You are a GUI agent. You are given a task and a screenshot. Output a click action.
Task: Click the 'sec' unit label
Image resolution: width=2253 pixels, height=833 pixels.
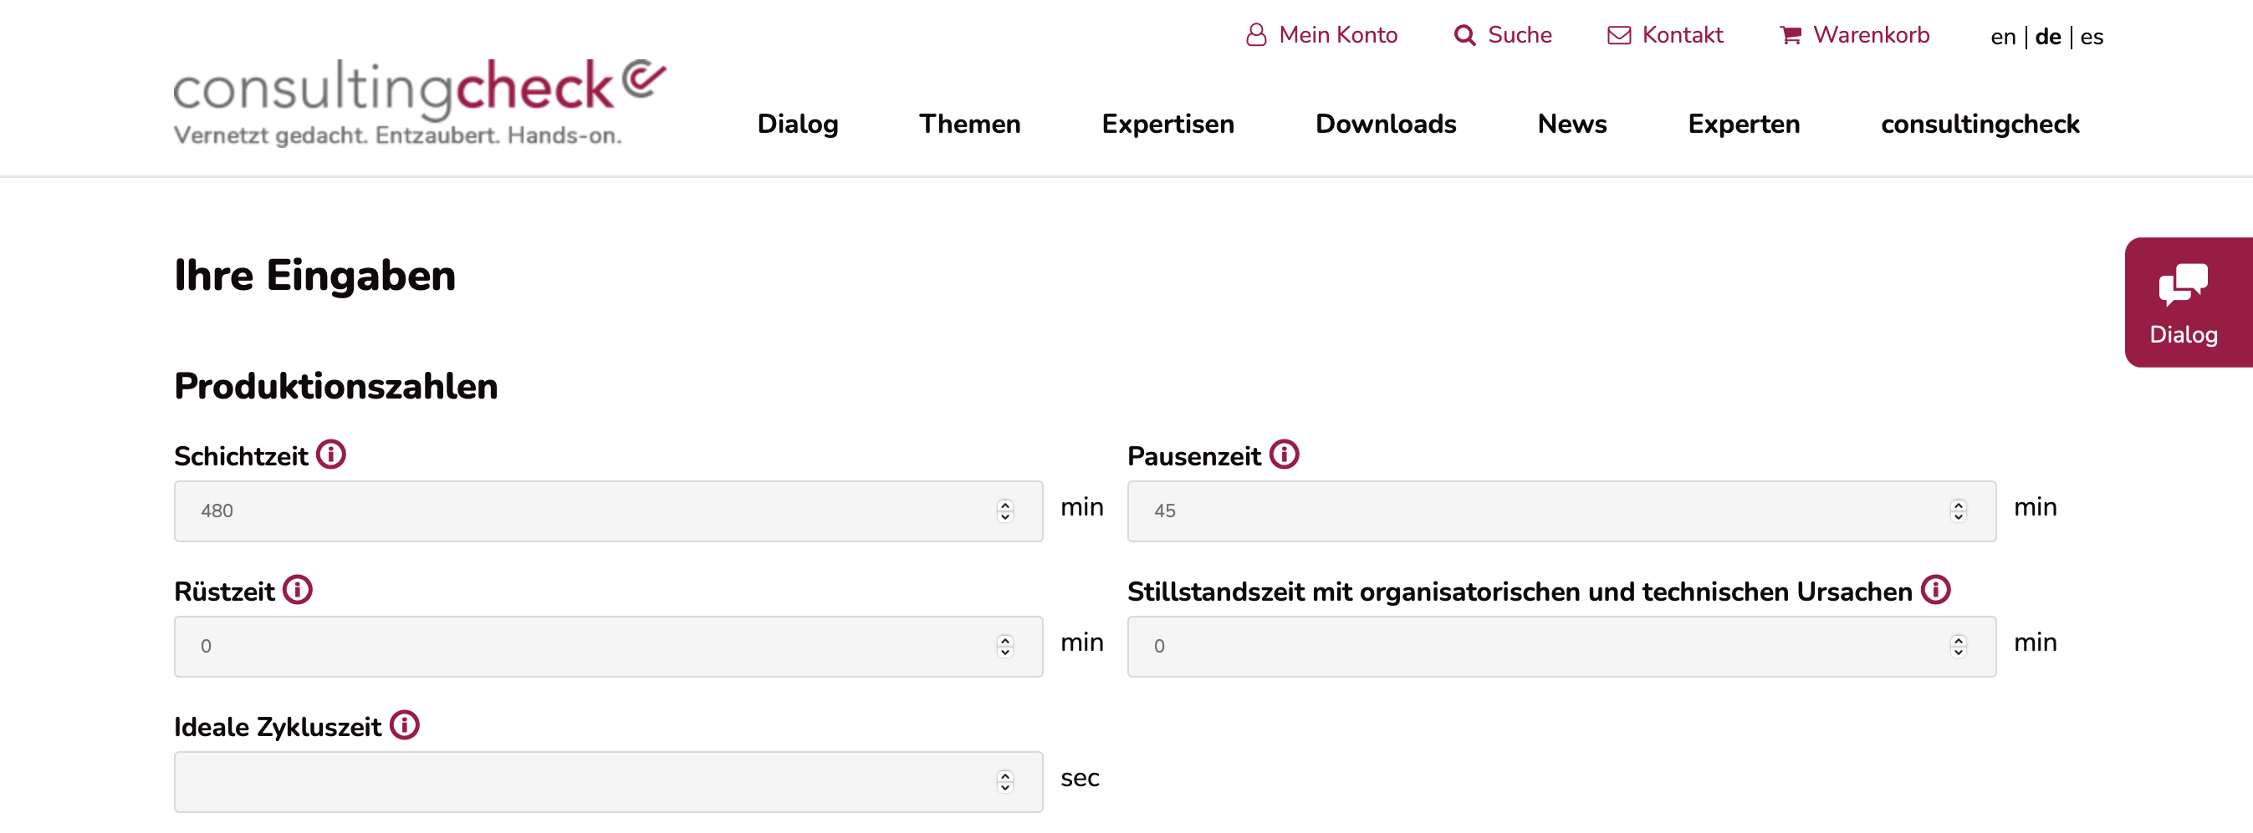tap(1081, 779)
